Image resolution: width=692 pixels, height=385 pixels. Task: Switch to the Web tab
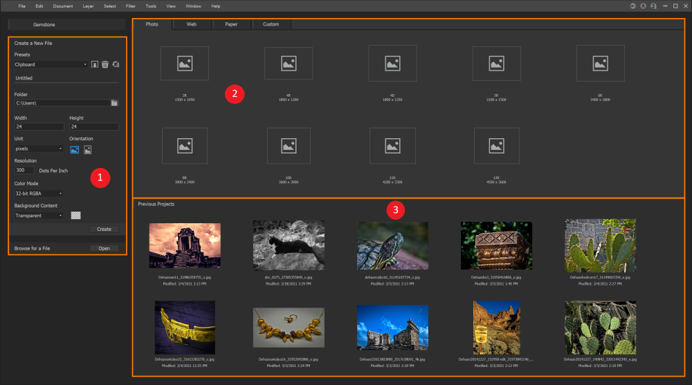tap(192, 24)
